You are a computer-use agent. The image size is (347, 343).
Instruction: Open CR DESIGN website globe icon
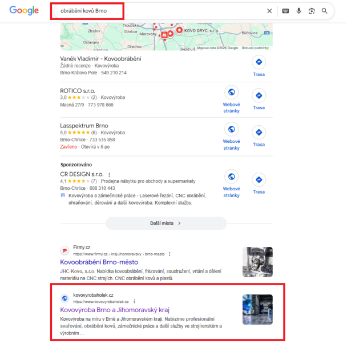tap(231, 177)
